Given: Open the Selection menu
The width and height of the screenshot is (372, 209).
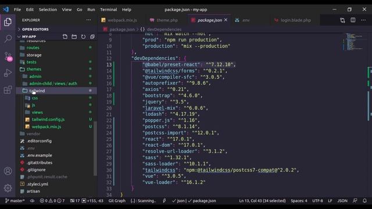Looking at the screenshot, I should pos(48,9).
